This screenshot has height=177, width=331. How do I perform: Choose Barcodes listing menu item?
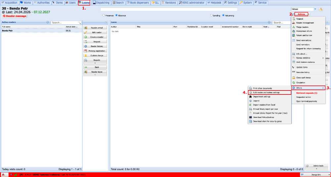click(308, 72)
